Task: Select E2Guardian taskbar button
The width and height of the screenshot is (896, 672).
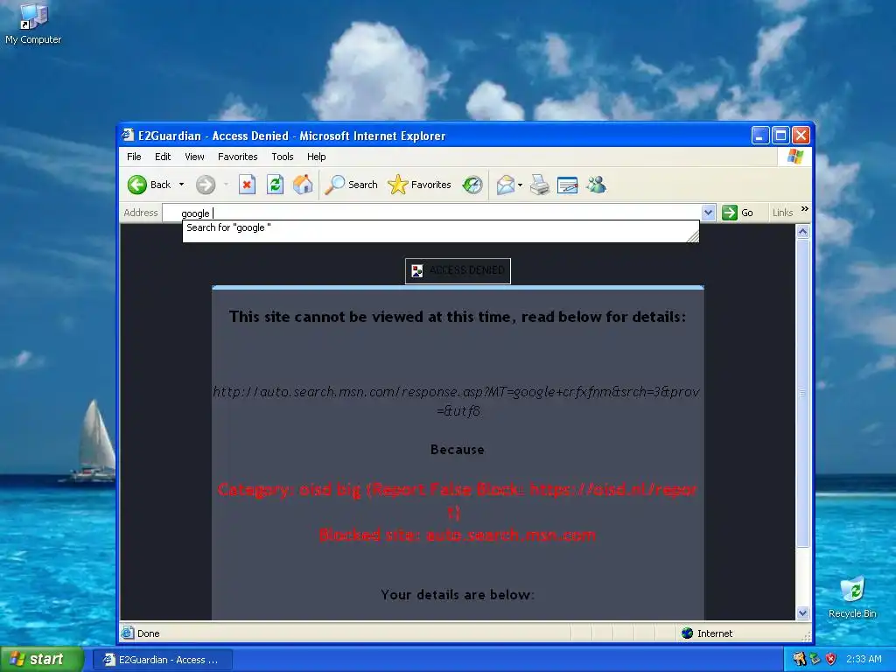Action: click(162, 660)
